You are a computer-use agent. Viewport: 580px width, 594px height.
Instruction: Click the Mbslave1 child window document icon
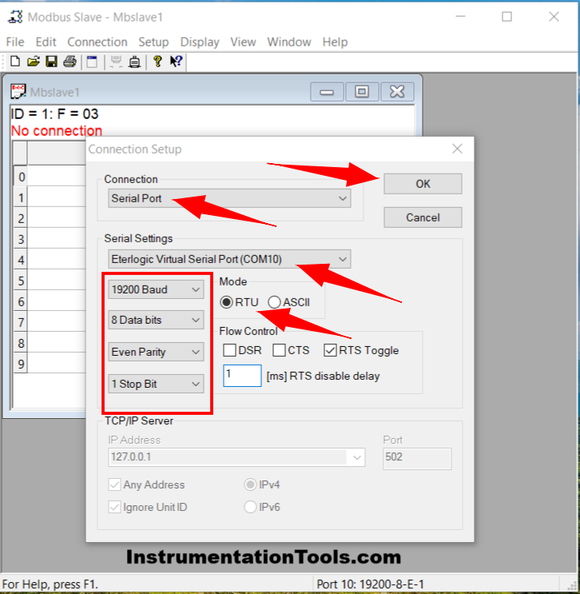tap(18, 91)
